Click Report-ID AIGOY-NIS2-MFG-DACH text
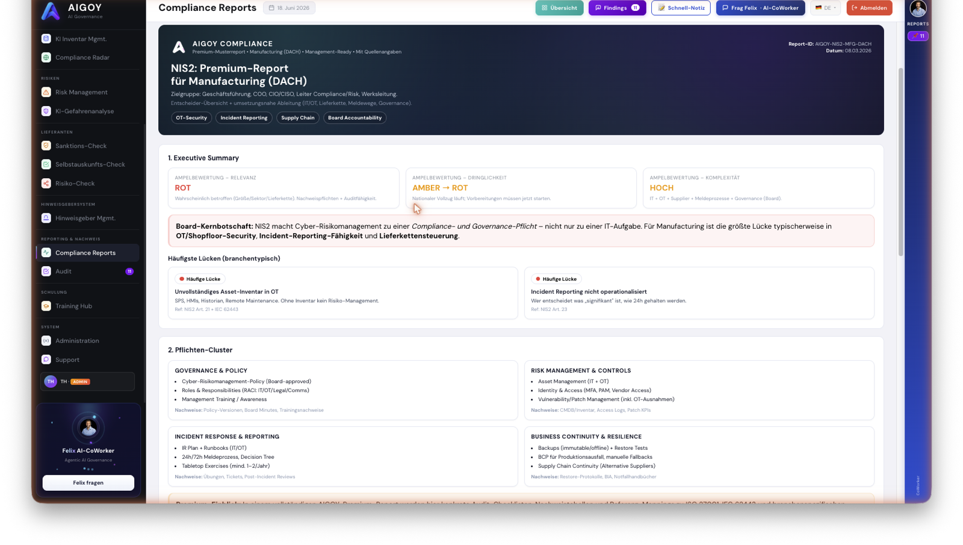 [x=830, y=44]
